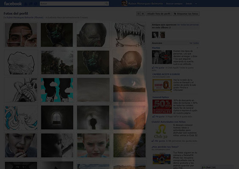Close the Martini ad with X
This screenshot has width=239, height=169.
point(197,48)
